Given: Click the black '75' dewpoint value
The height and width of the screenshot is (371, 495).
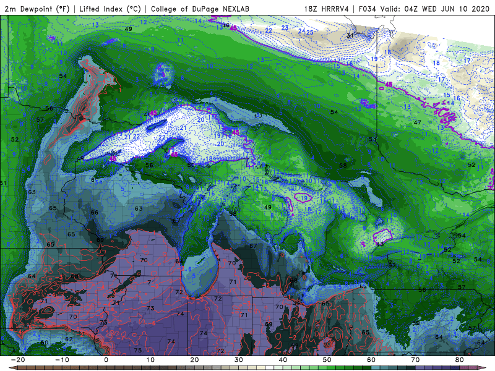Looking at the screenshot, I should [x=137, y=350].
